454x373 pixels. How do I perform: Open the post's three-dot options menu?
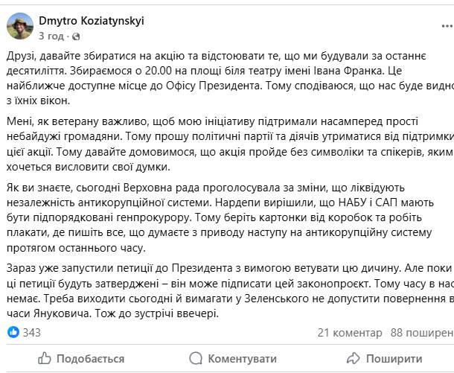click(447, 26)
